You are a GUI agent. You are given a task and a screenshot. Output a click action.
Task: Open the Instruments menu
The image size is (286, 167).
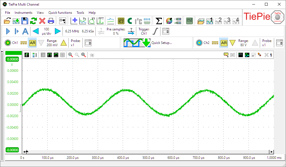tap(23, 13)
